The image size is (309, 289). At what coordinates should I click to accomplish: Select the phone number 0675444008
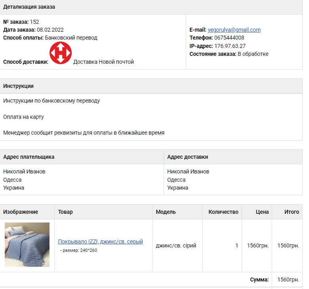click(229, 38)
